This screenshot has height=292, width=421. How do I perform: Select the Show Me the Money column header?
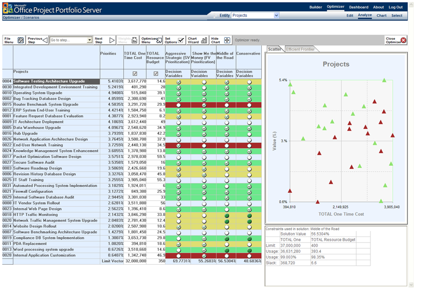coord(203,58)
